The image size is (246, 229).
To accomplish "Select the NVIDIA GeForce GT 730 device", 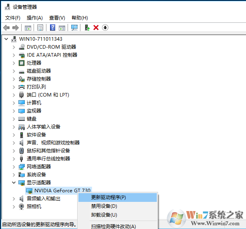I will (62, 191).
